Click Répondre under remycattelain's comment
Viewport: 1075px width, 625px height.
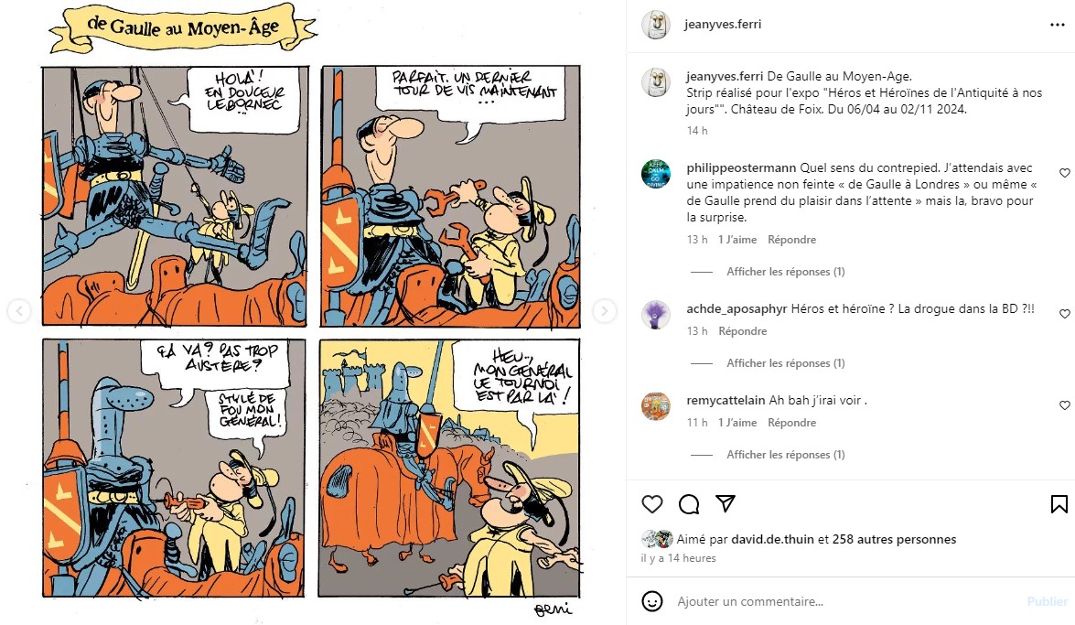pyautogui.click(x=792, y=423)
